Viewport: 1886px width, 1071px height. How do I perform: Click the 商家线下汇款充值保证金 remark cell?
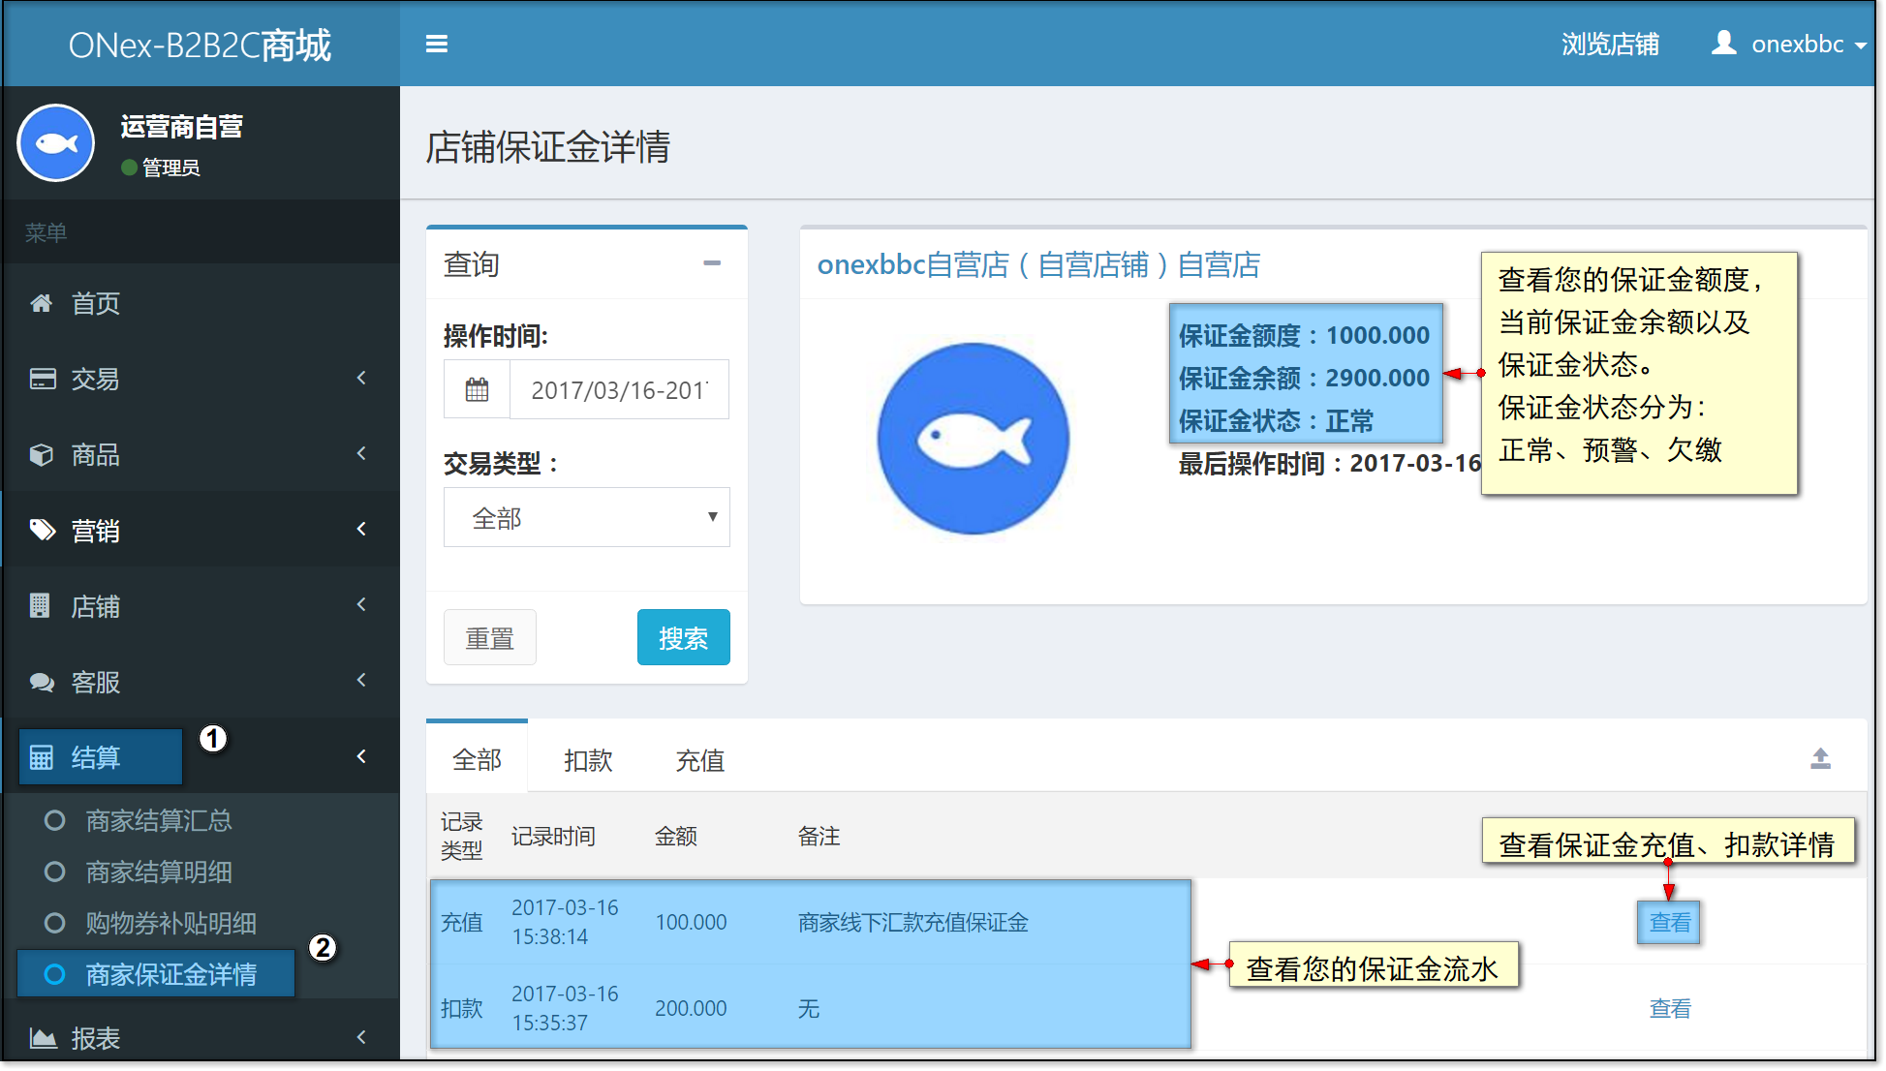point(913,922)
